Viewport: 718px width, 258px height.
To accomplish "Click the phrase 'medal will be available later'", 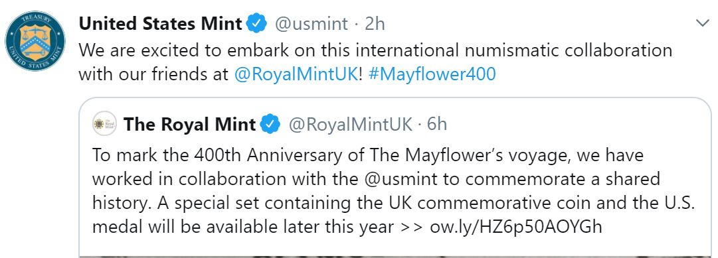I will tap(212, 227).
